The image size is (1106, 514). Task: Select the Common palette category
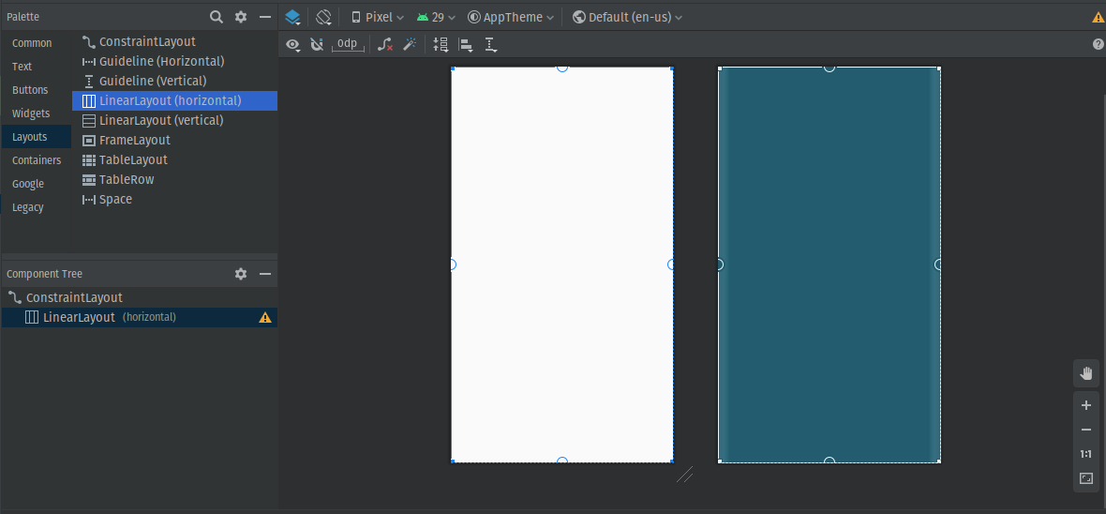[x=37, y=43]
